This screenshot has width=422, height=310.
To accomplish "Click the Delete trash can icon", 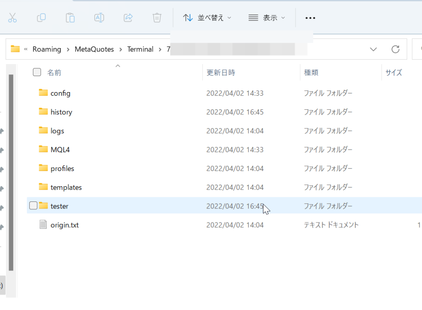I will (157, 18).
